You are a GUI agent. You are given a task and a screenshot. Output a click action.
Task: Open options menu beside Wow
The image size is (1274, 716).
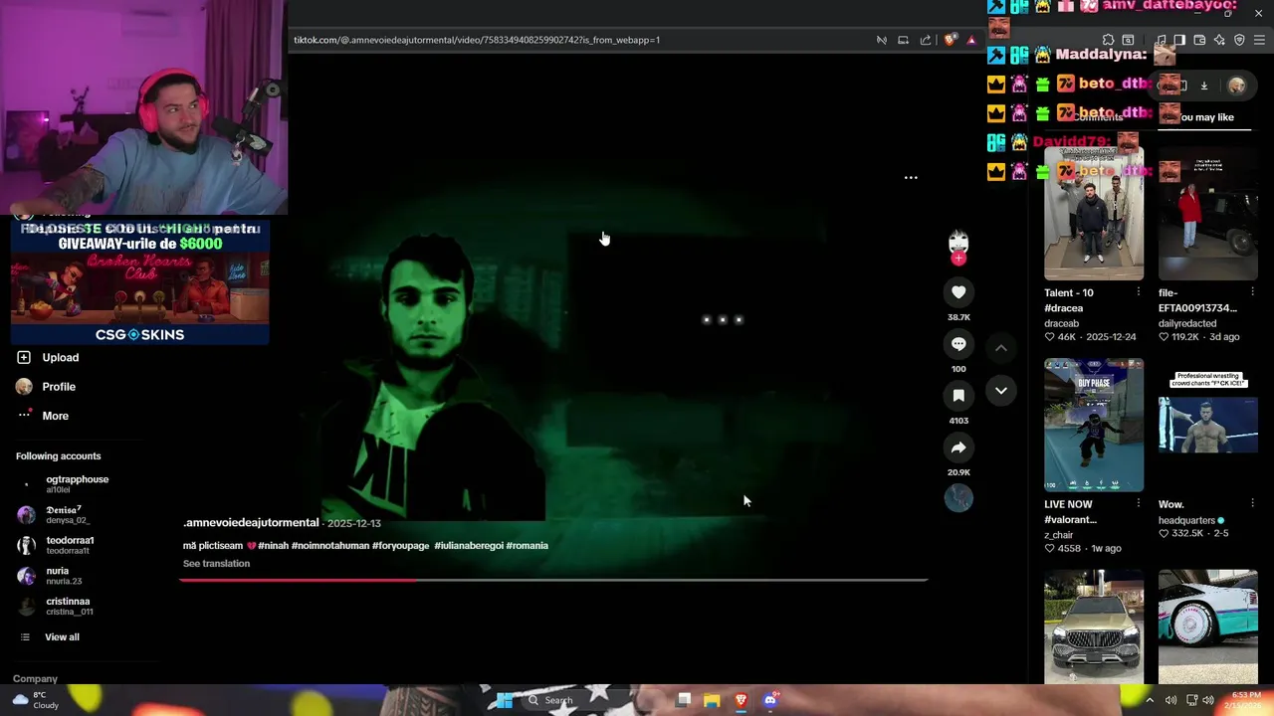(1252, 505)
